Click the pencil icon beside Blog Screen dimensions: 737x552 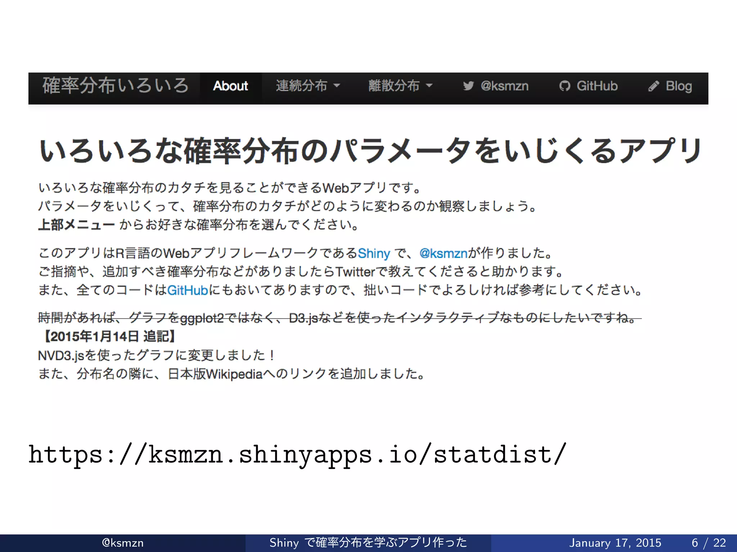point(654,86)
